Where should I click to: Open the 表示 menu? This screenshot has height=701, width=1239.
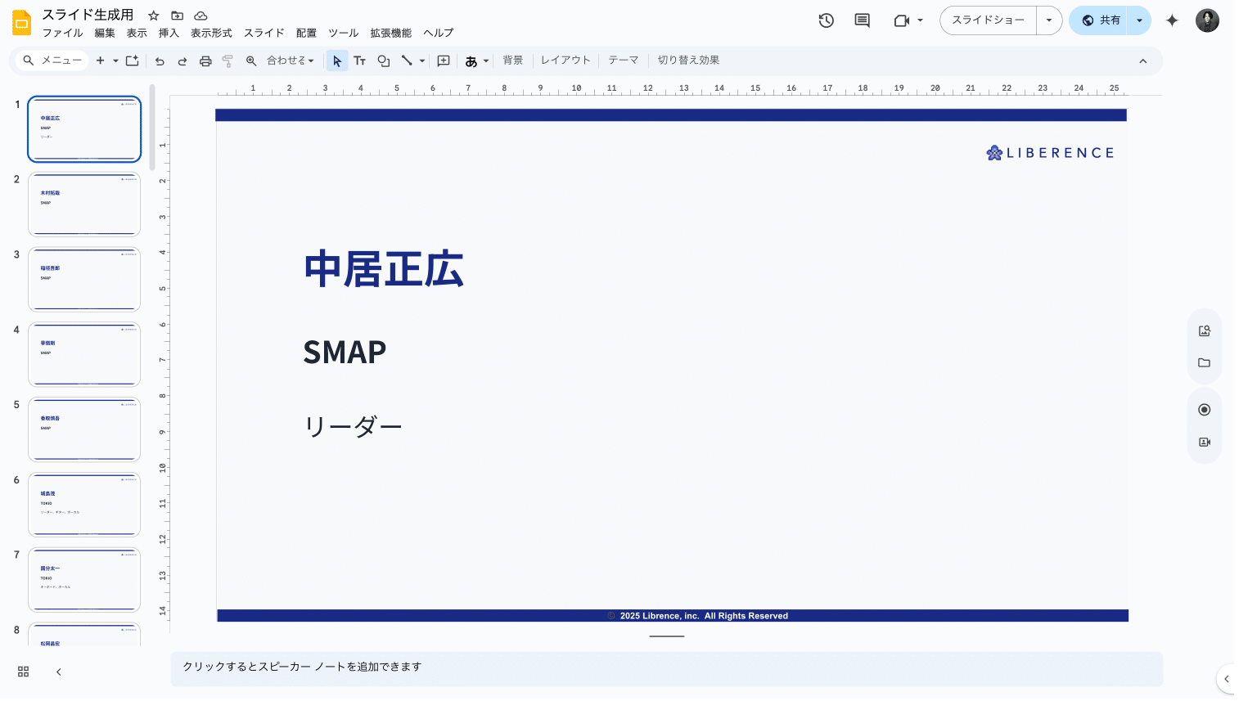[137, 34]
